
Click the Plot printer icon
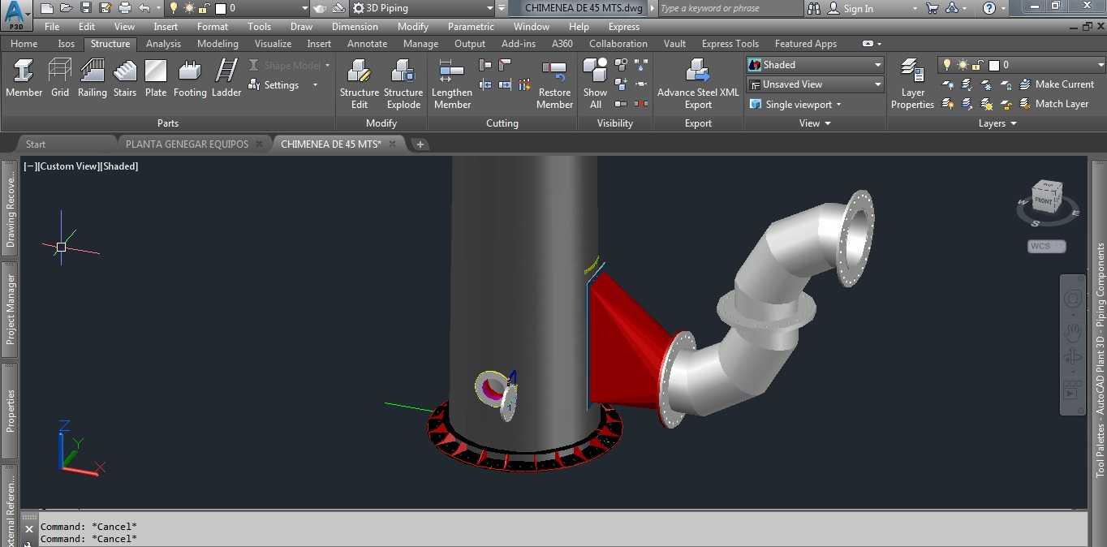pyautogui.click(x=124, y=8)
